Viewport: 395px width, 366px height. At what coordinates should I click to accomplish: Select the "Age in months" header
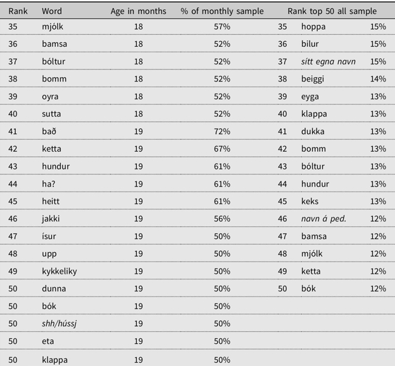pos(139,11)
